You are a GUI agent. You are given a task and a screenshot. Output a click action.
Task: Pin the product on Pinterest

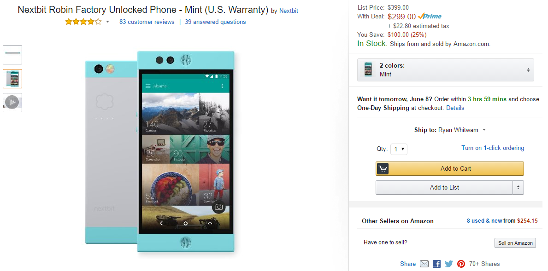click(x=461, y=263)
